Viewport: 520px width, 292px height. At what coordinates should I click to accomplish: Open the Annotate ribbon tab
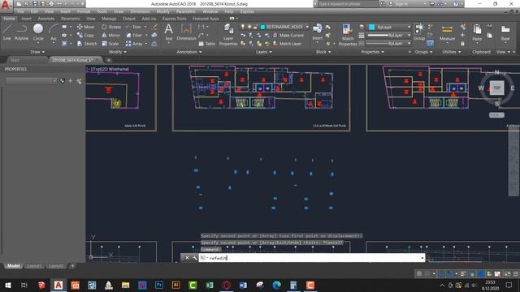(46, 19)
